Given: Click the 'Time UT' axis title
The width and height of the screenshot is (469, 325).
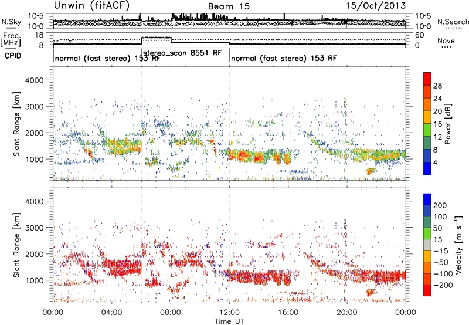Looking at the screenshot, I should point(229,321).
